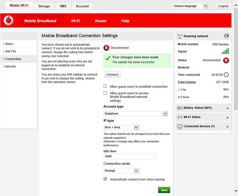Click the SIM Number text
238x196 pixels.
click(221, 45)
